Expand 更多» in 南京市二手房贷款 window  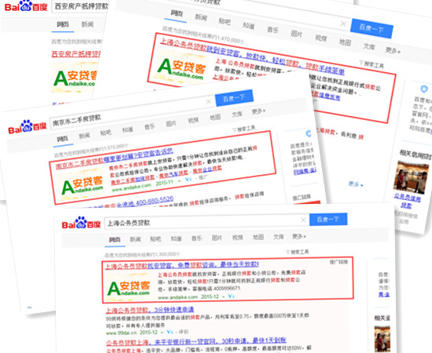tap(258, 111)
